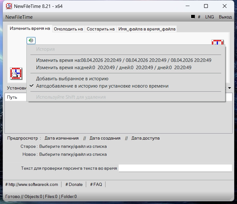
Task: Click the Дата создания preview label
Action: pyautogui.click(x=105, y=138)
